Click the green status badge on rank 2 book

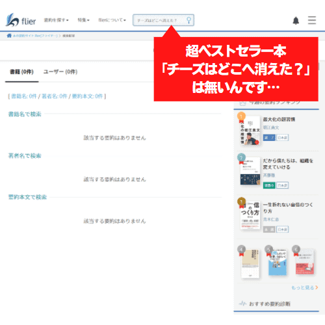[x=269, y=185]
